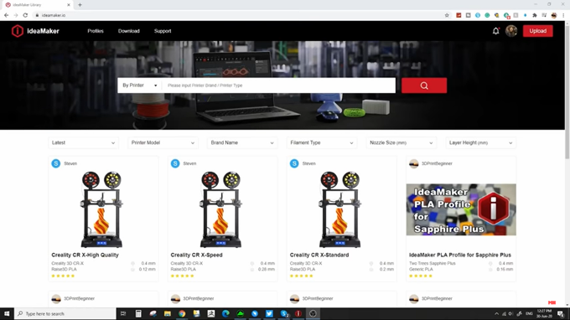The image size is (570, 320).
Task: Click the printer search input field
Action: 279,85
